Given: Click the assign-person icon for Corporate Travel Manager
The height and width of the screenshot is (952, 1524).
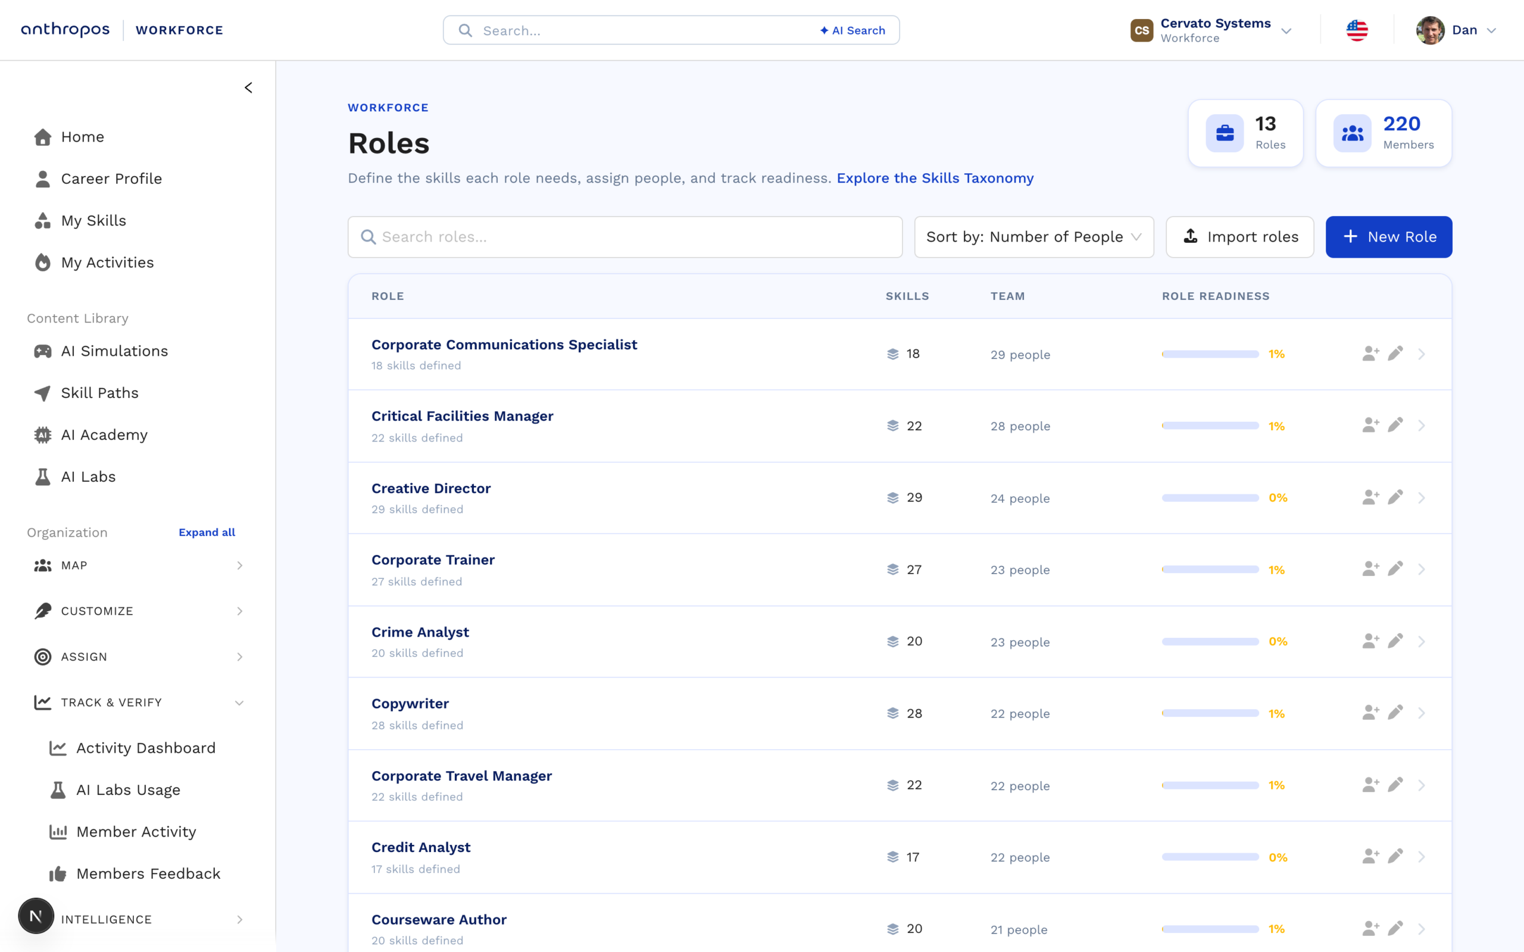Looking at the screenshot, I should click(x=1370, y=785).
